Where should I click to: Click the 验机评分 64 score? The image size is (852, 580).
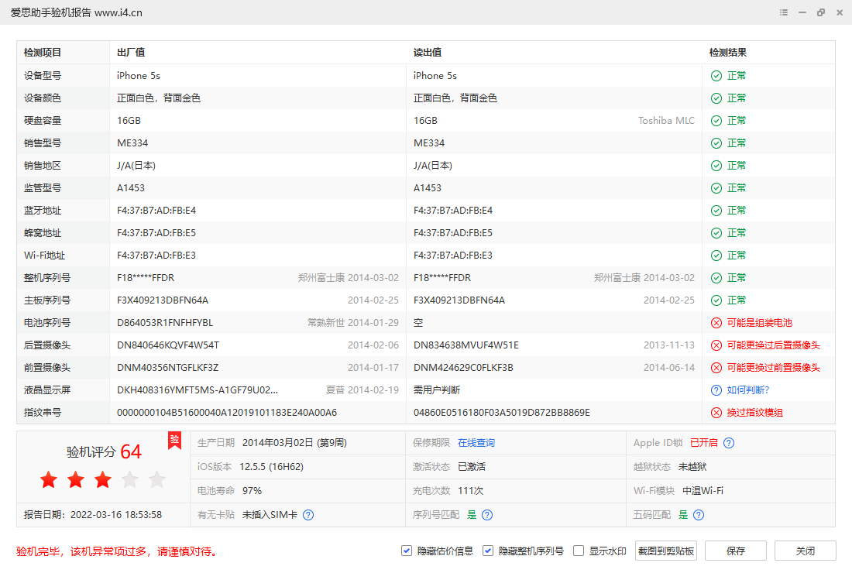[x=104, y=451]
